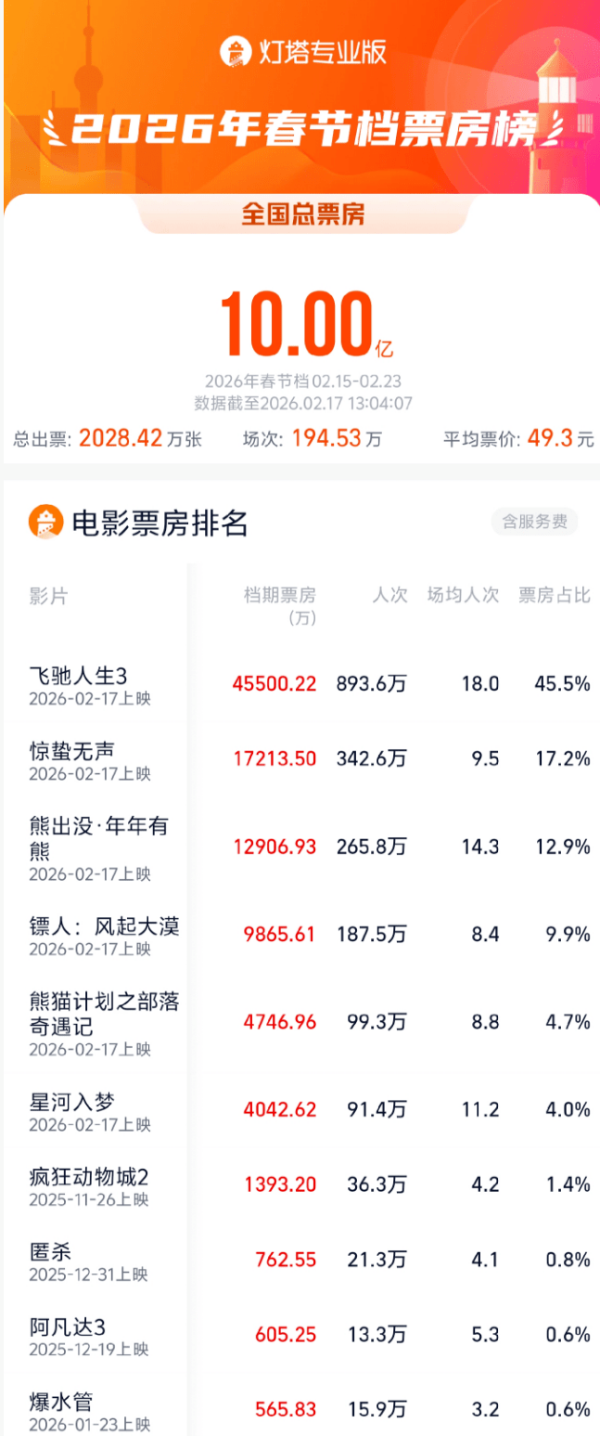Select the 全国总票房 tab

pos(303,214)
